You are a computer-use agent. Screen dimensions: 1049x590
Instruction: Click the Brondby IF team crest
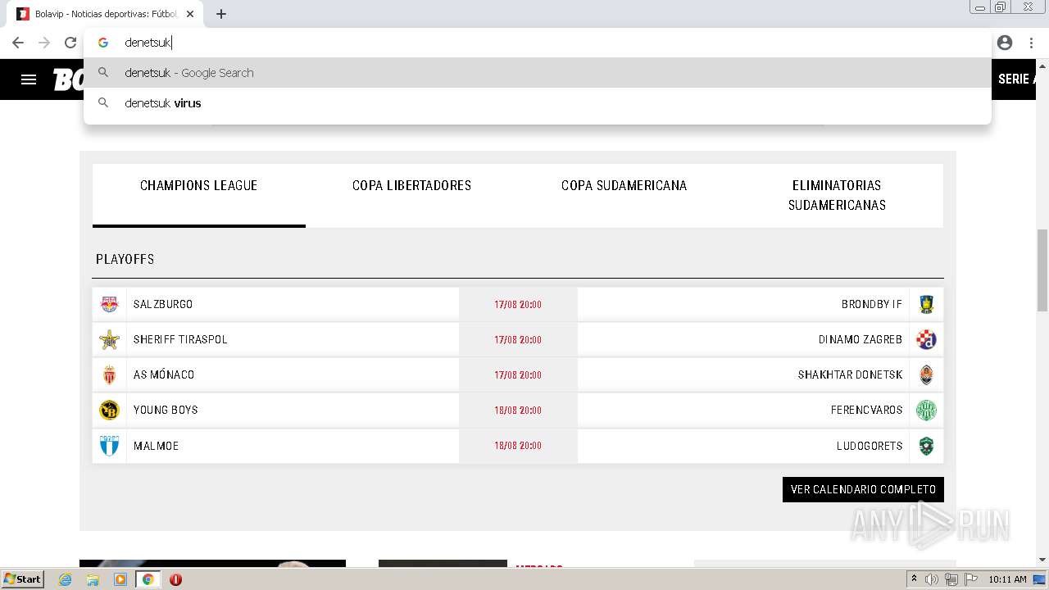click(926, 304)
